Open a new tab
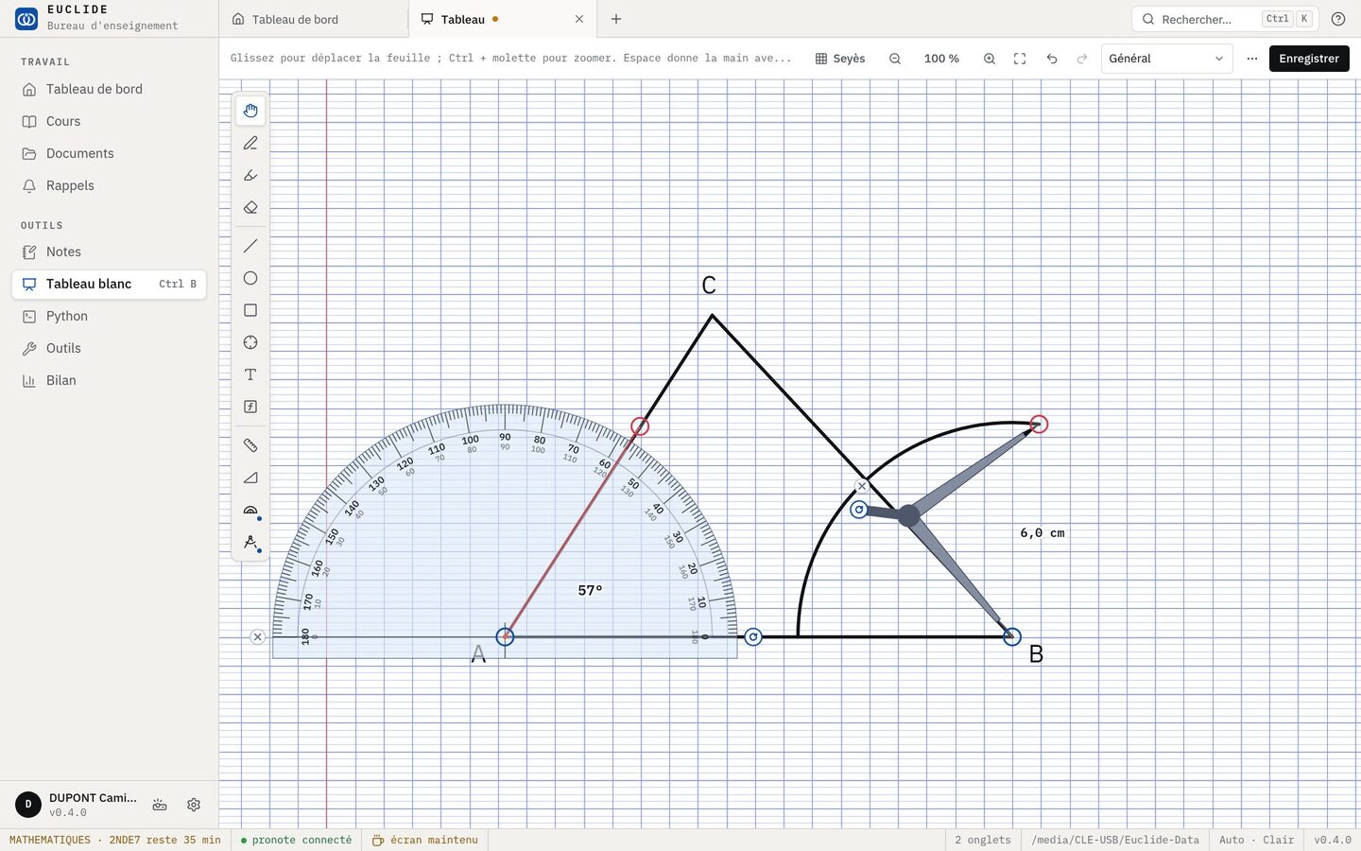The height and width of the screenshot is (851, 1361). (x=616, y=19)
